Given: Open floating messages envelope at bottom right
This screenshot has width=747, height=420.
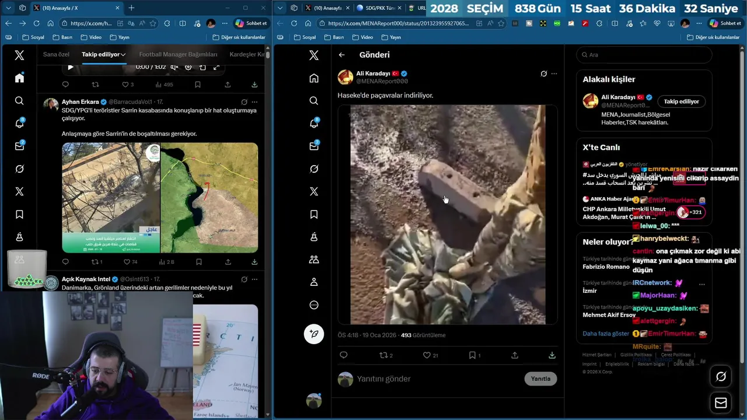Looking at the screenshot, I should (x=721, y=403).
